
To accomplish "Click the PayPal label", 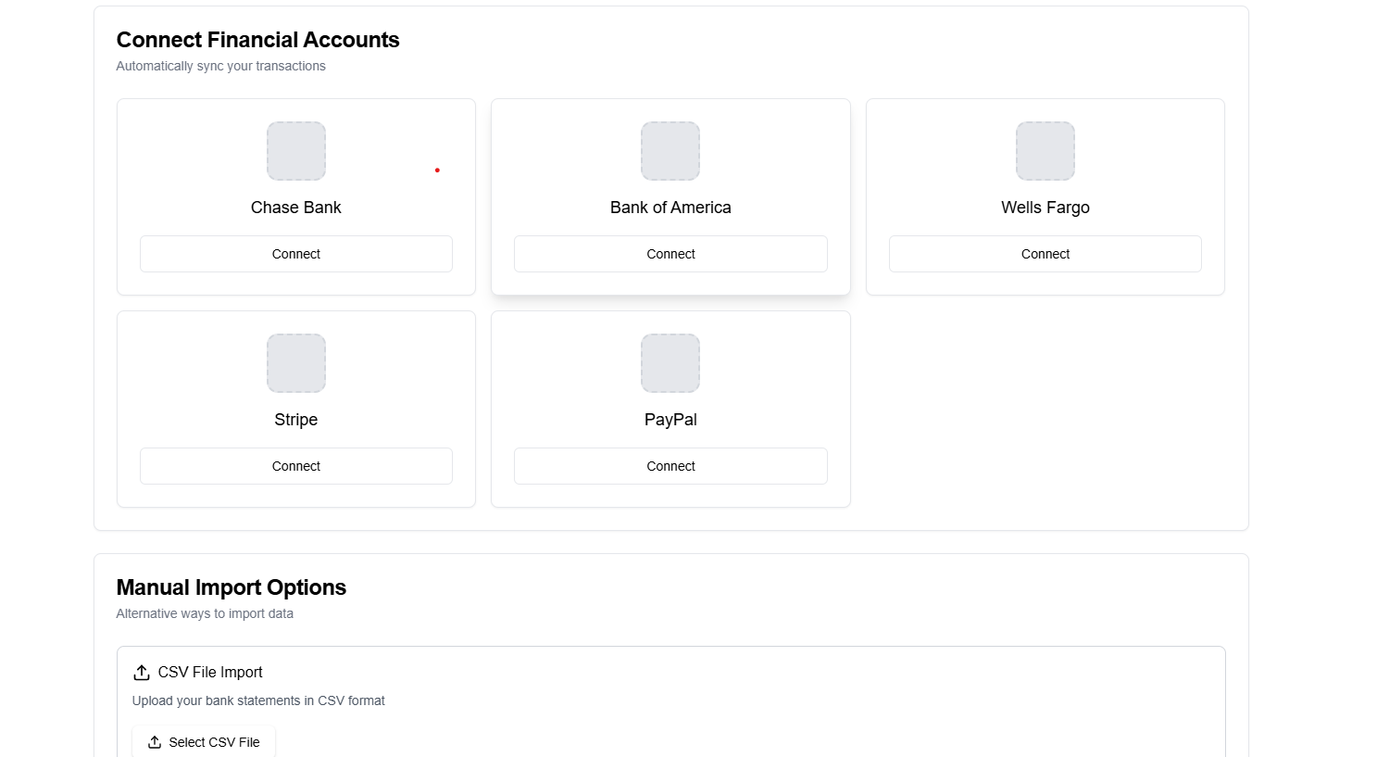I will click(x=670, y=420).
